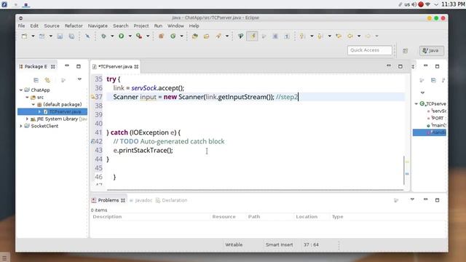Click the Back navigation arrow icon
This screenshot has height=262, width=466.
click(350, 36)
